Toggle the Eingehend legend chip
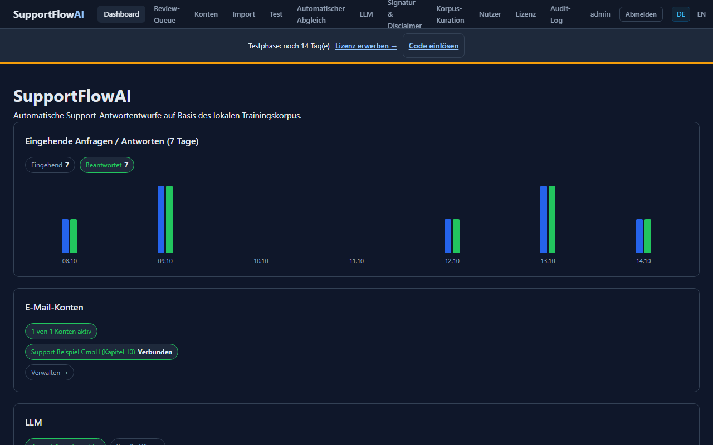The image size is (713, 445). [50, 165]
